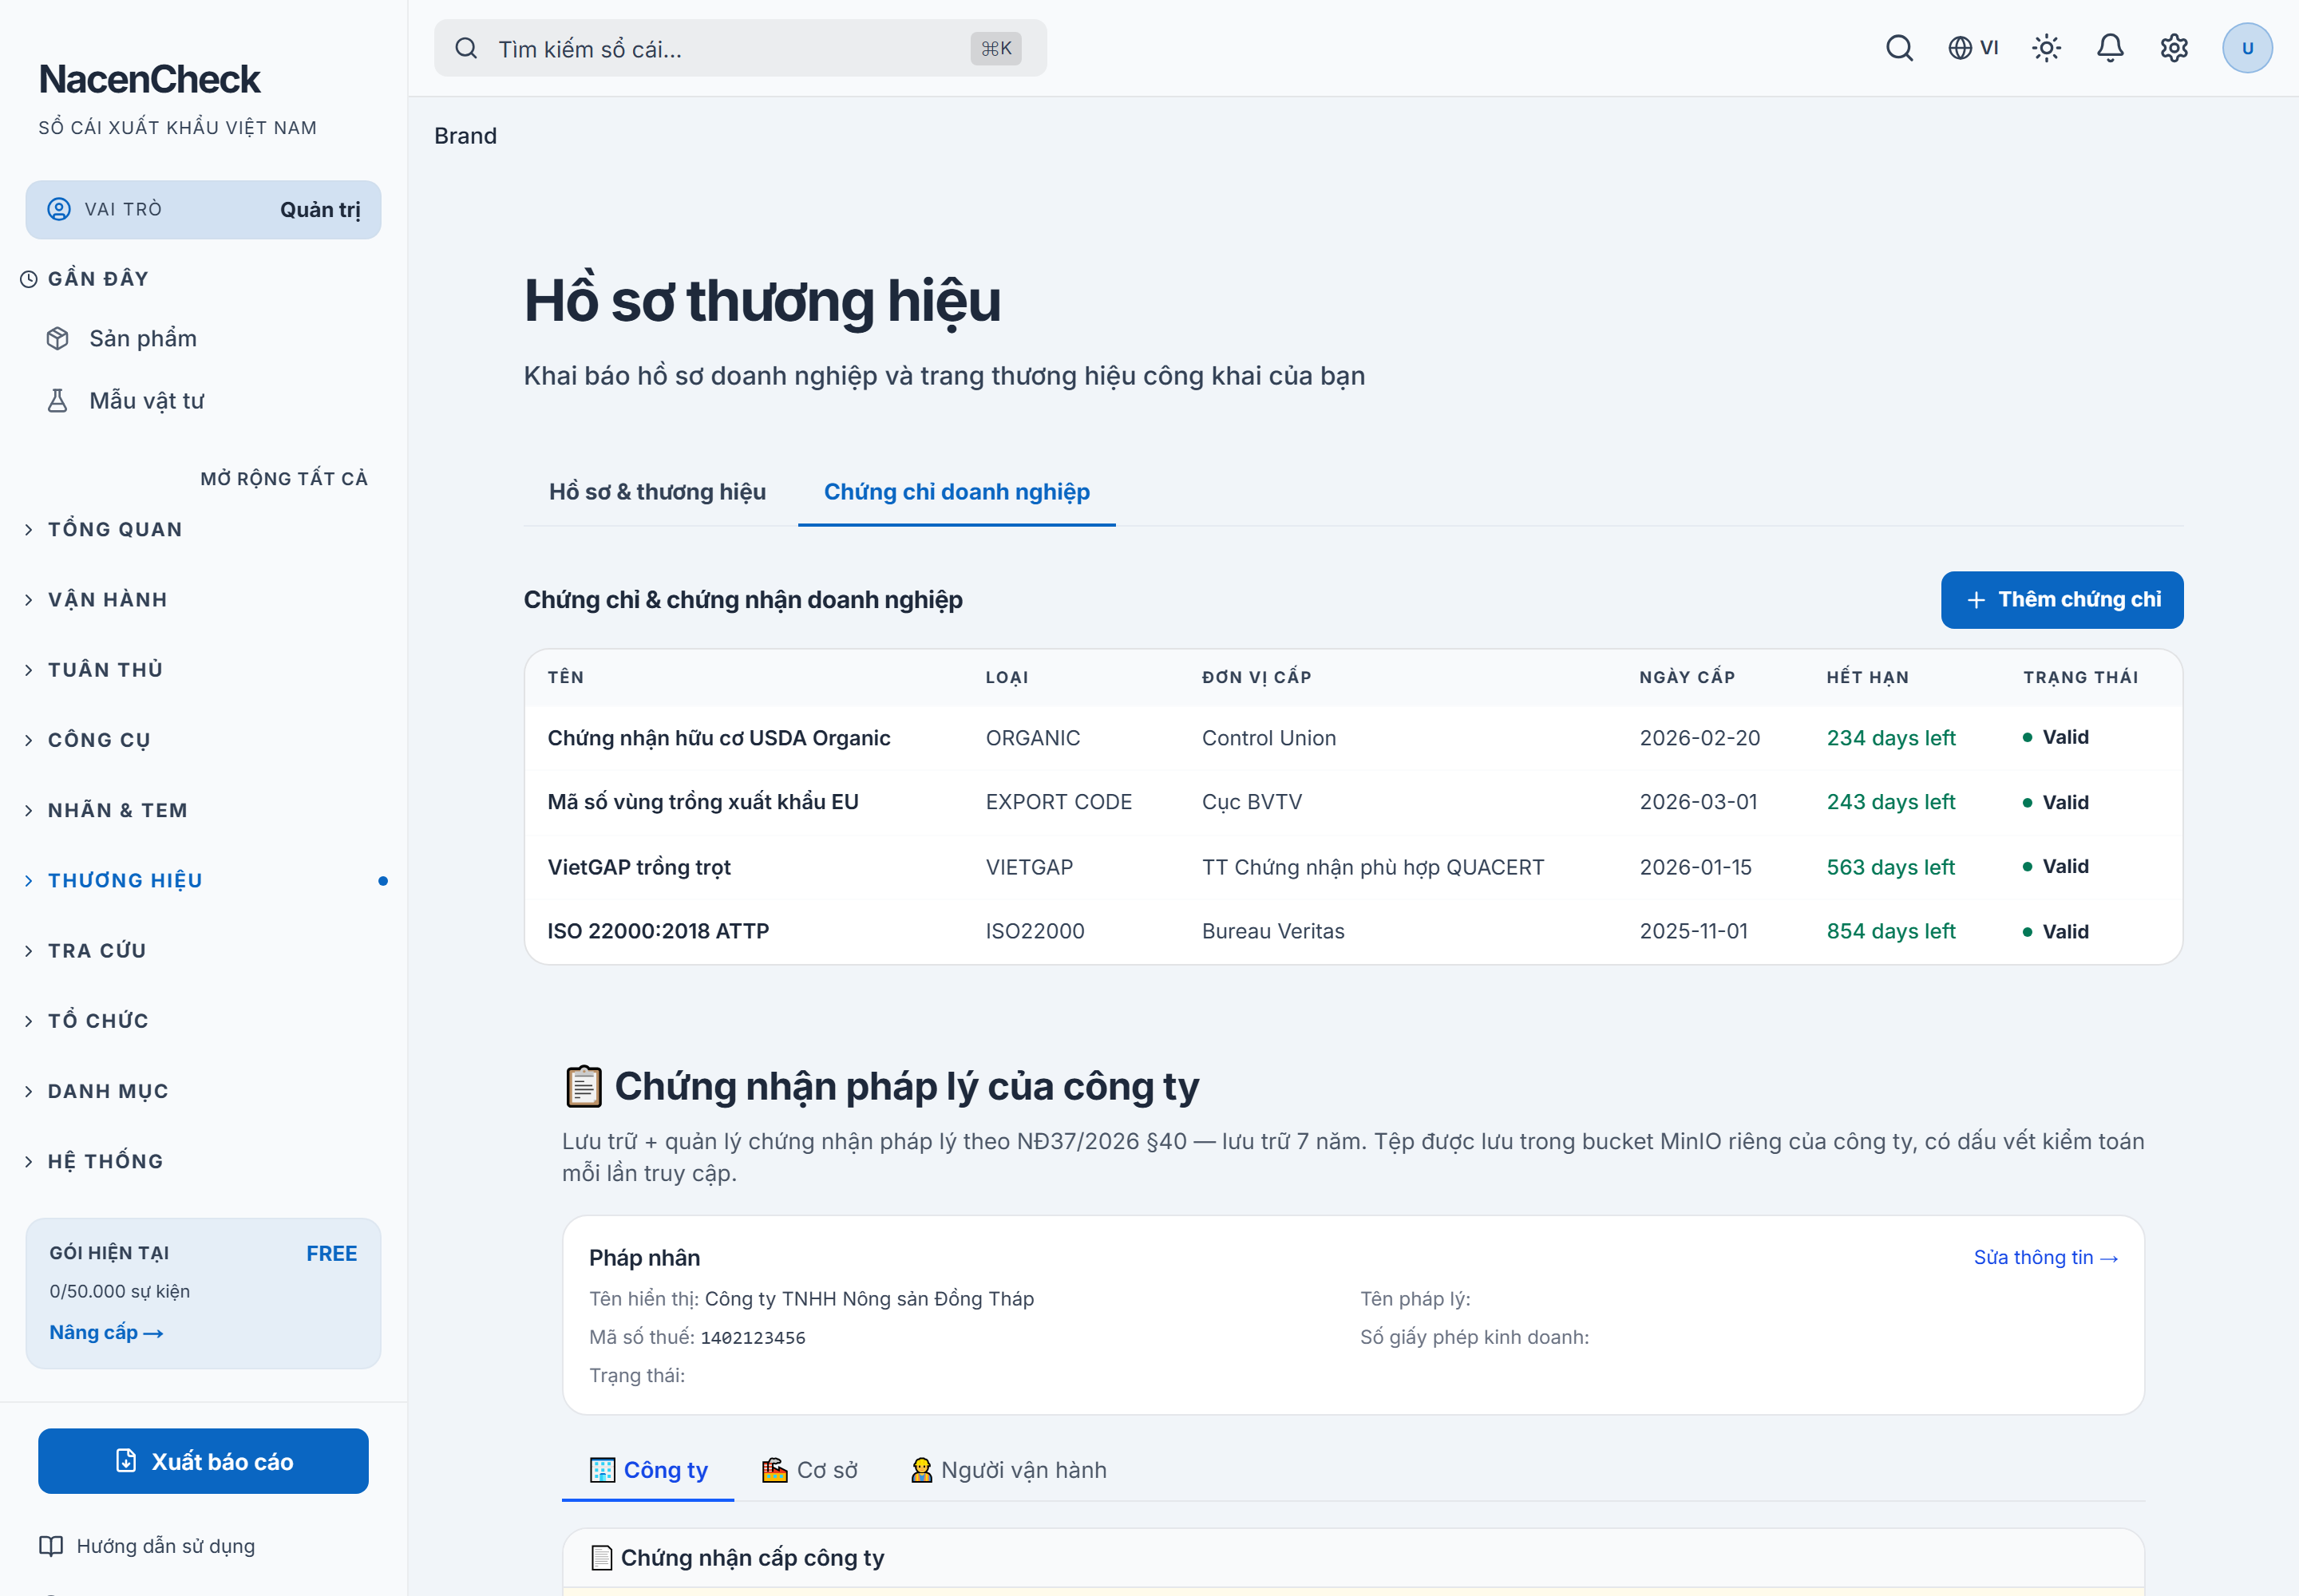Click the 854 days left value
Viewport: 2299px width, 1596px height.
coord(1891,931)
